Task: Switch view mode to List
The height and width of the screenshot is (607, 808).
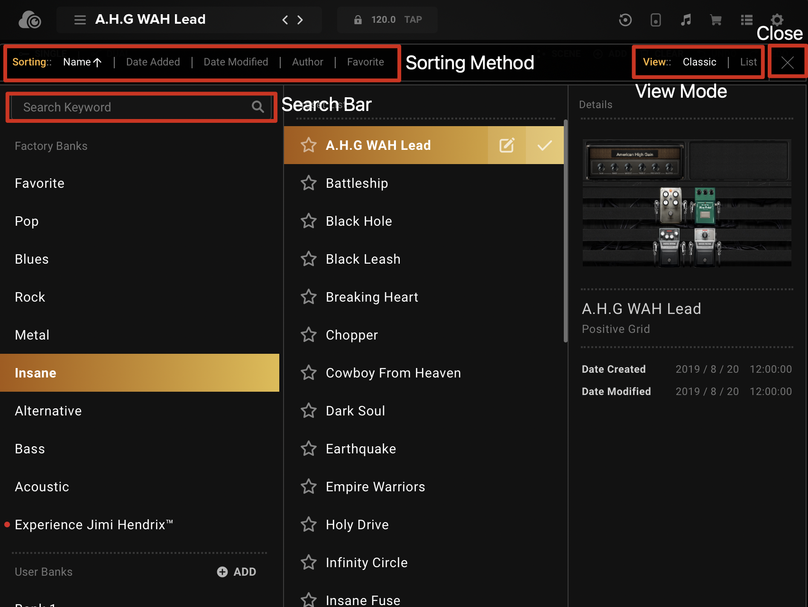Action: pos(748,62)
